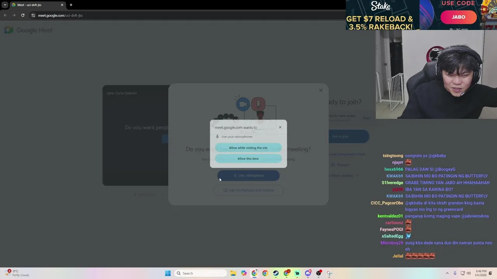
Task: Click chat username Microboy29
Action: tap(392, 243)
